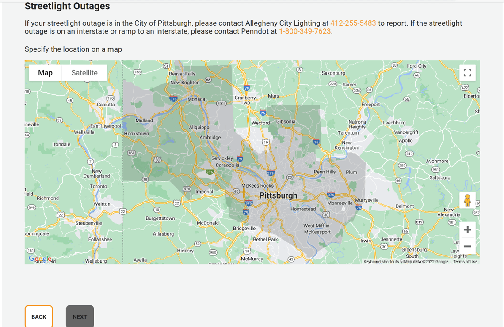Go back with the BACK button
The height and width of the screenshot is (327, 504).
38,316
